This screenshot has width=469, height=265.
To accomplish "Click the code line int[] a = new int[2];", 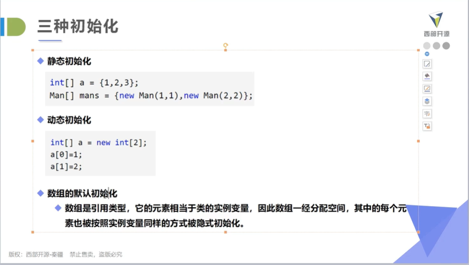I will 98,143.
